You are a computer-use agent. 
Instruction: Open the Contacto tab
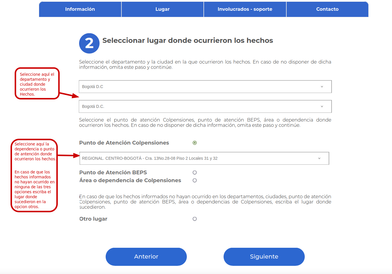[327, 9]
